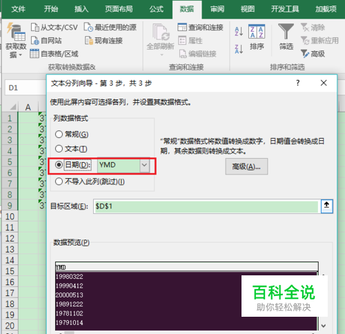Expand the 获取数据 dropdown arrow

[x=20, y=55]
